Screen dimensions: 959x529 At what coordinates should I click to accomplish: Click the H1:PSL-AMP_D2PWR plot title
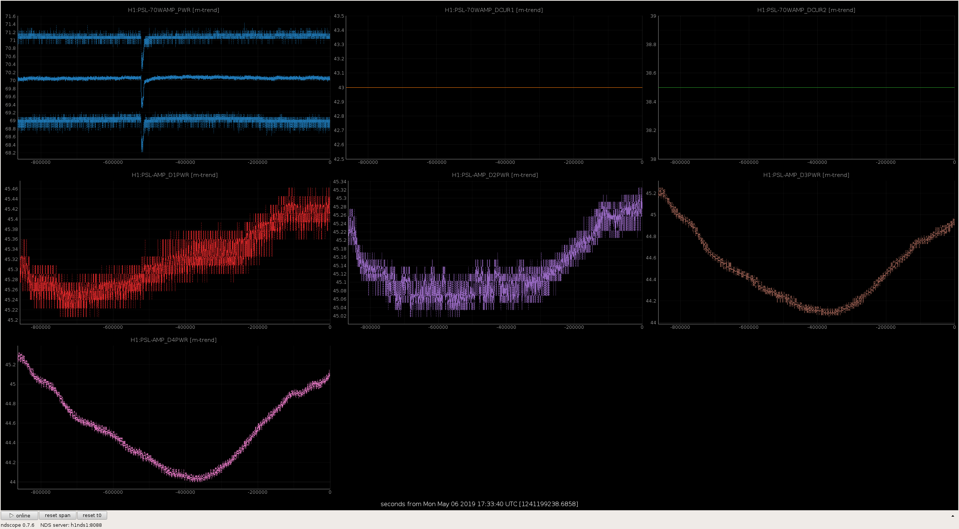(x=495, y=175)
